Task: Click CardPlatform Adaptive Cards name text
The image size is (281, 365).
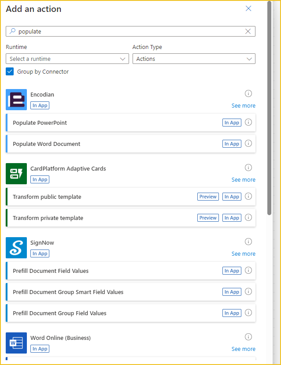Action: 68,168
